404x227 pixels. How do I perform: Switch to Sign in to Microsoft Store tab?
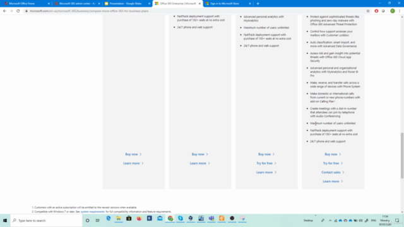pos(227,4)
